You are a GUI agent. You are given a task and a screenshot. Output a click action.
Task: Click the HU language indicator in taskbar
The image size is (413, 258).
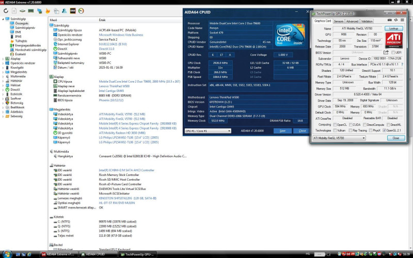(x=308, y=254)
